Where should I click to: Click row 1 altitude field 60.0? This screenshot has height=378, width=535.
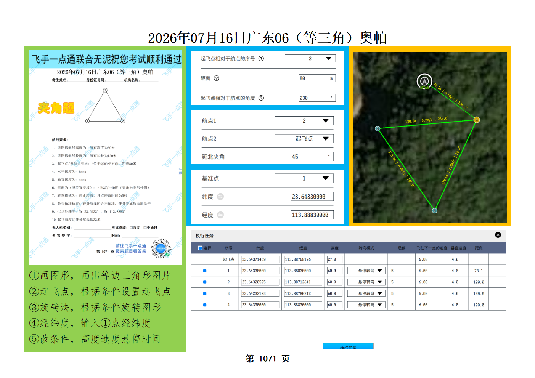pyautogui.click(x=335, y=271)
